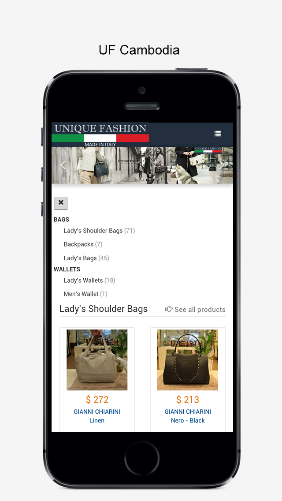This screenshot has width=282, height=501.
Task: Advance to next banner slide arrow
Action: pos(222,165)
